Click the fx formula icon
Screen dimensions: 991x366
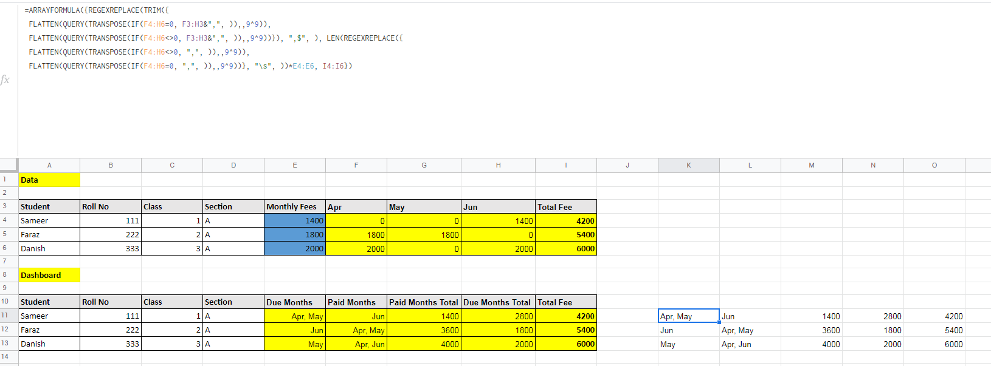(5, 80)
